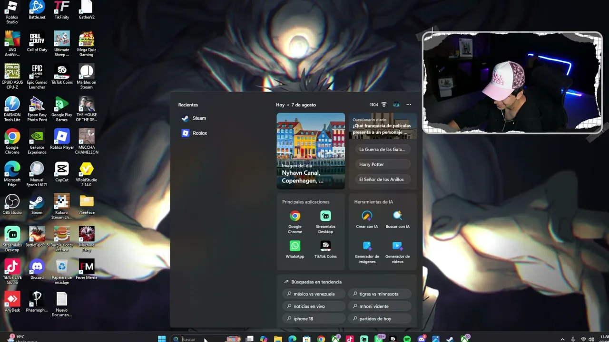Select the CPUID ASUS CPU-Z shortcut
Image resolution: width=609 pixels, height=342 pixels.
point(12,77)
